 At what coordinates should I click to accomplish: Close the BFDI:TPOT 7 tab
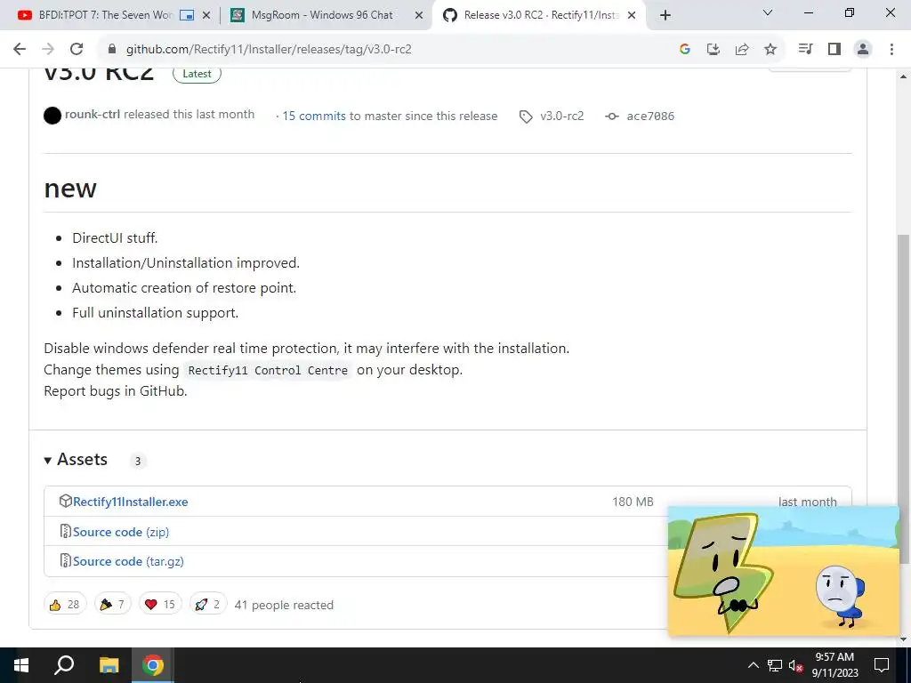206,16
